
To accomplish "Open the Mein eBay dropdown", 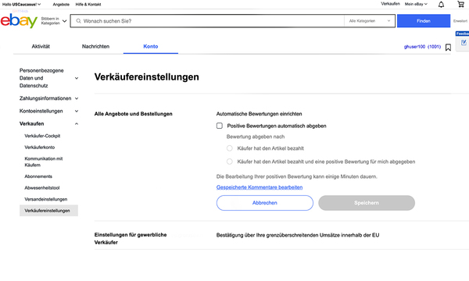I will [416, 4].
